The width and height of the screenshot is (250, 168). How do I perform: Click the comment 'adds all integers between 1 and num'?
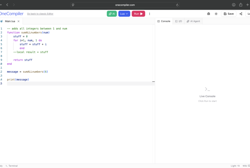pyautogui.click(x=37, y=29)
